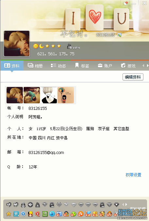This screenshot has width=149, height=221.
Task: Click the VIP4 membership badge
Action: [x=74, y=46]
